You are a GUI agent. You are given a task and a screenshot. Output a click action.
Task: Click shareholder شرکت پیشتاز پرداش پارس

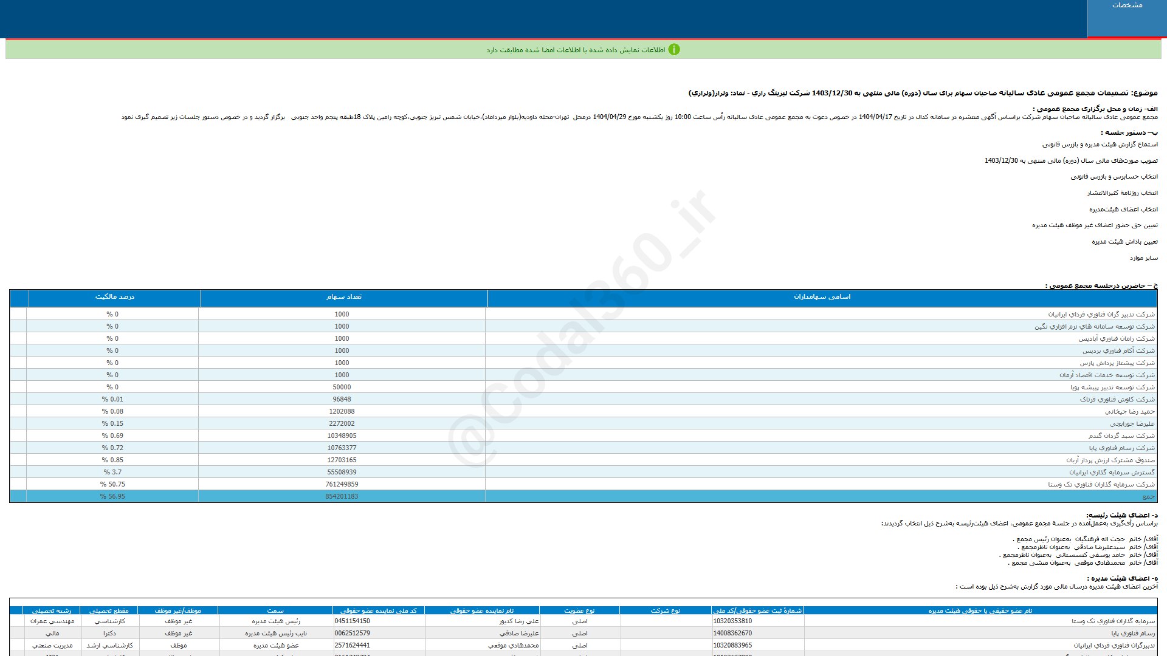[x=1117, y=363]
